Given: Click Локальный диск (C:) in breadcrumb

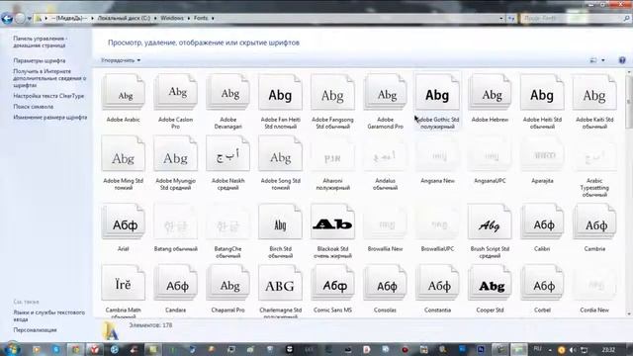Looking at the screenshot, I should tap(124, 18).
